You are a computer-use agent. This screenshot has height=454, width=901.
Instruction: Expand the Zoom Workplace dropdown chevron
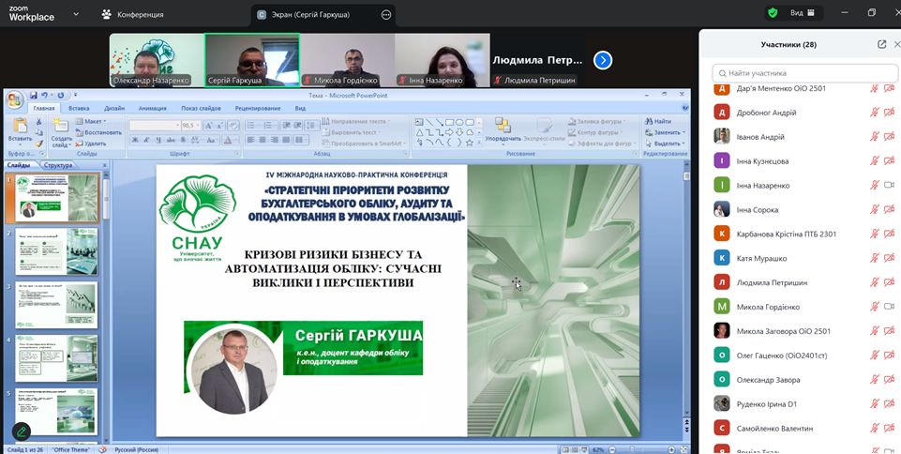[x=75, y=15]
